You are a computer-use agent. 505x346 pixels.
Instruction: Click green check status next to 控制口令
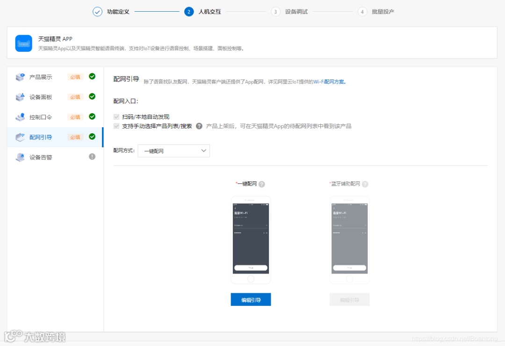pyautogui.click(x=92, y=116)
